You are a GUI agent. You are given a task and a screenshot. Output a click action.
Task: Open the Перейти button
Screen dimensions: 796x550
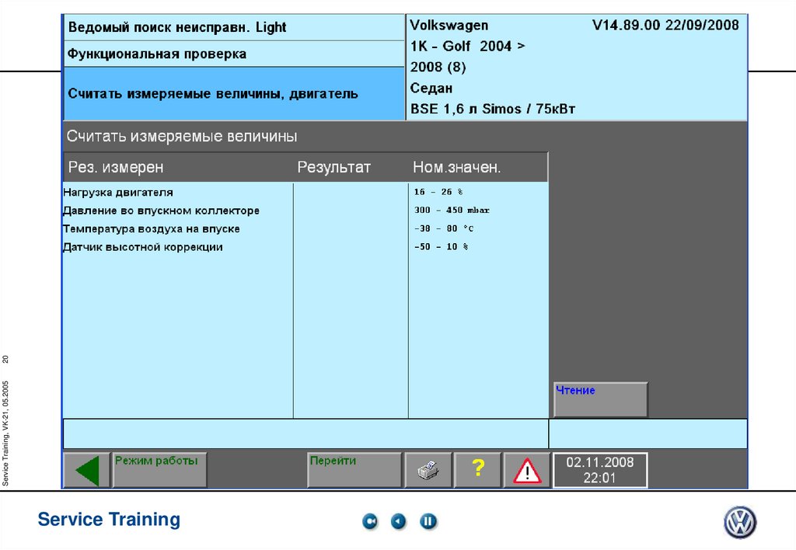coord(354,470)
